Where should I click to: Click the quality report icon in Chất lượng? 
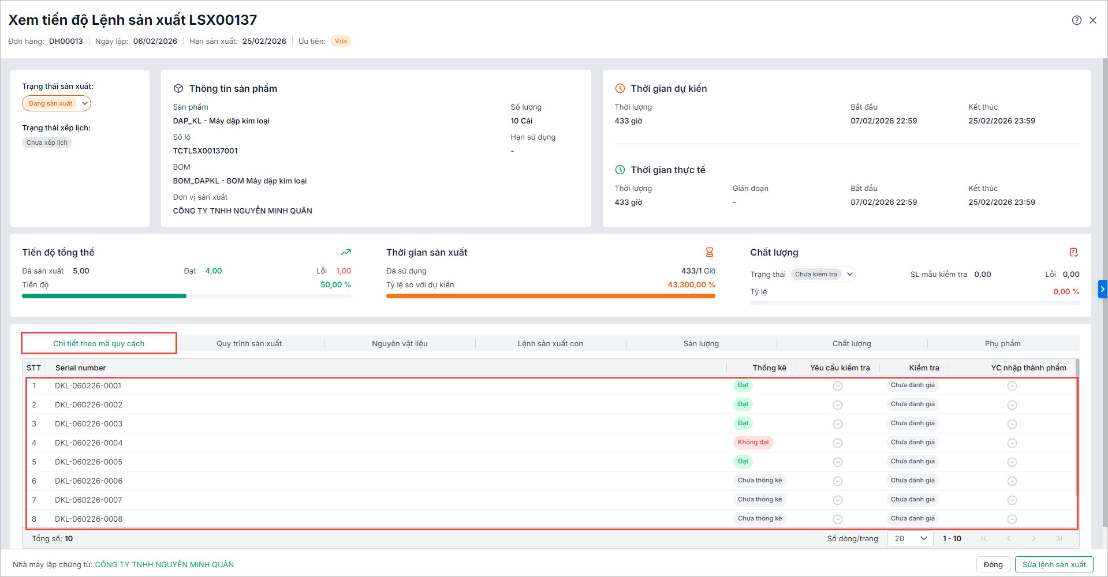1073,252
